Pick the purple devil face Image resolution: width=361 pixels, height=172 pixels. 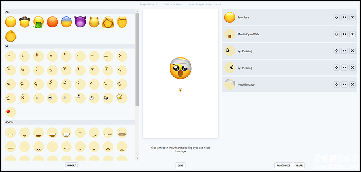pos(80,22)
